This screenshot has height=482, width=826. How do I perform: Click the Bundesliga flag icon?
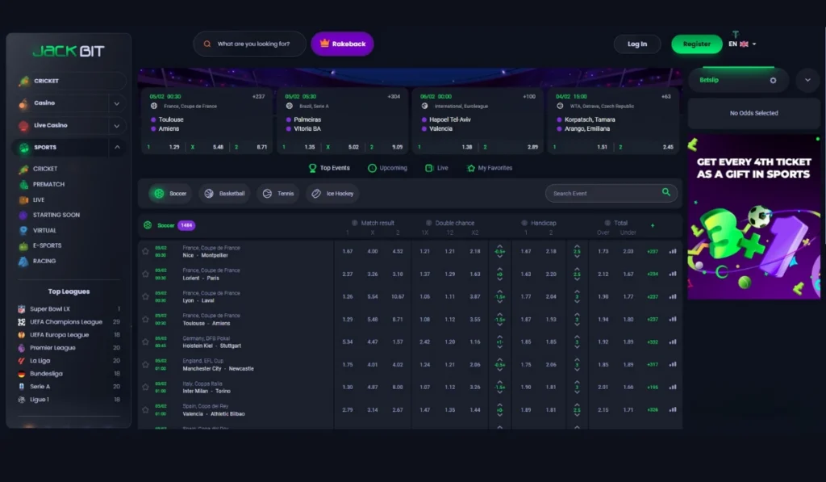pyautogui.click(x=22, y=374)
